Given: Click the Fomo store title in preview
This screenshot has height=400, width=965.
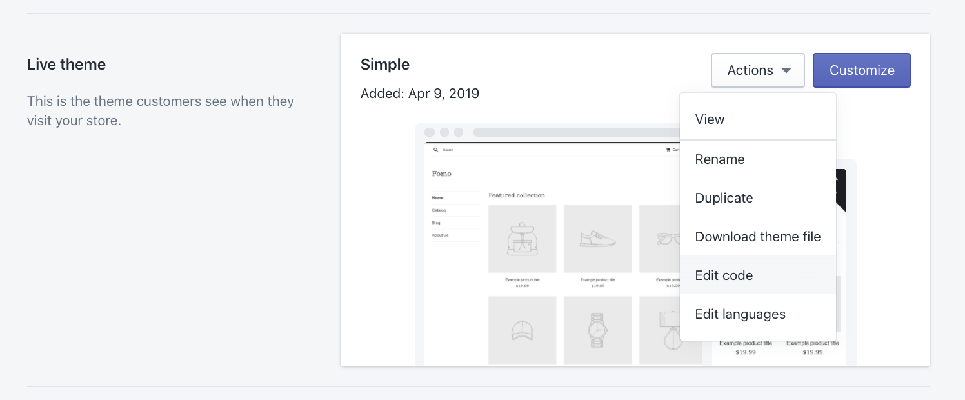Looking at the screenshot, I should click(442, 174).
